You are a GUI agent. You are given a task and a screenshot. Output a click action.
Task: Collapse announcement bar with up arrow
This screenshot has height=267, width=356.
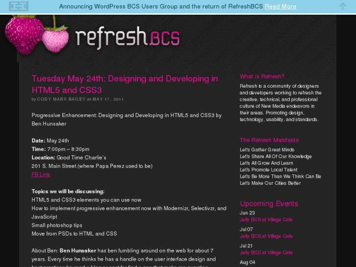[x=343, y=6]
